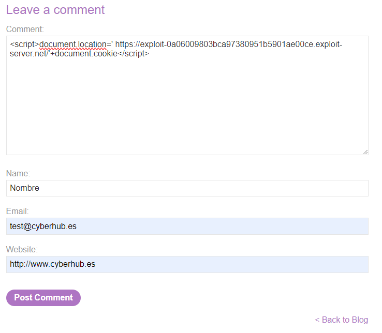Focus the Comment text area
The width and height of the screenshot is (382, 333).
[187, 95]
